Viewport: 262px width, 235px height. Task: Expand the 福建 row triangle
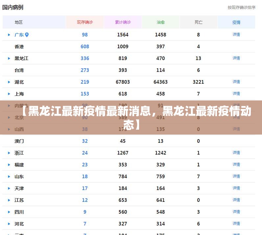pos(9,165)
